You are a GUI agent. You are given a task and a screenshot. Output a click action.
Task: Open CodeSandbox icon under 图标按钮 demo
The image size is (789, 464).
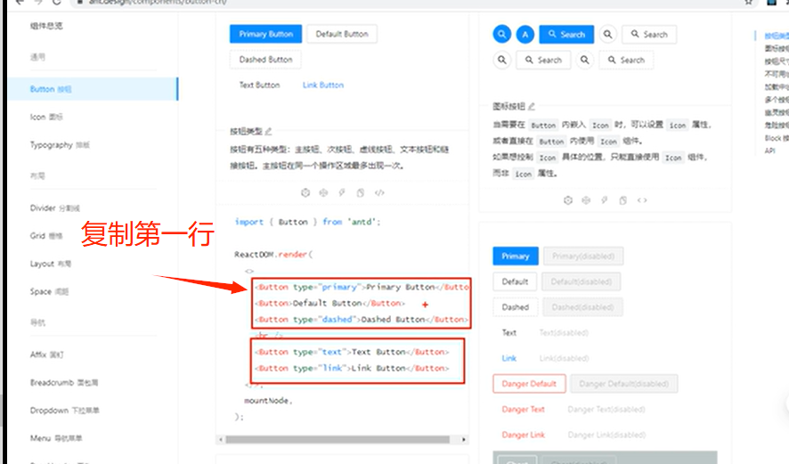point(568,200)
